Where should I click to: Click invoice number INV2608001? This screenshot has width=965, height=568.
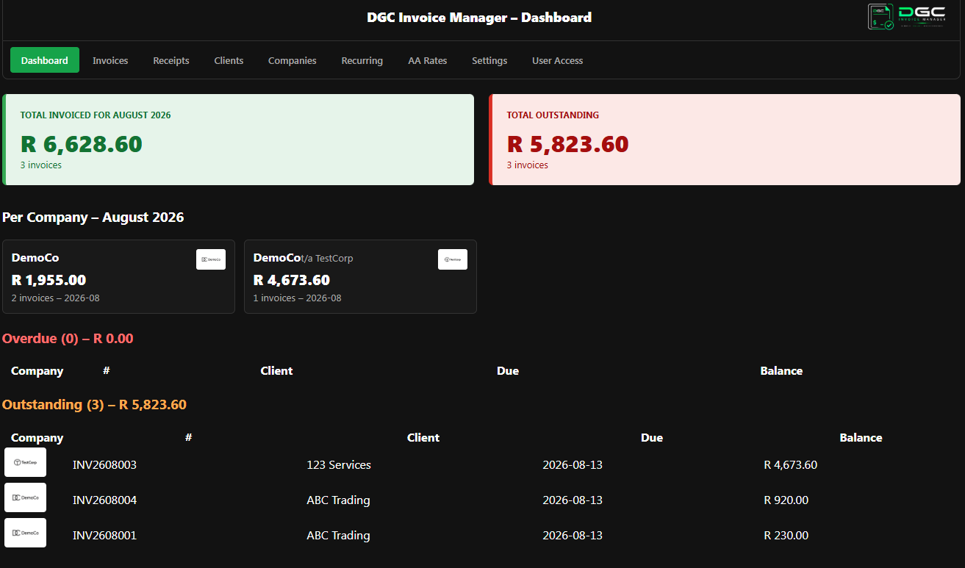coord(104,535)
